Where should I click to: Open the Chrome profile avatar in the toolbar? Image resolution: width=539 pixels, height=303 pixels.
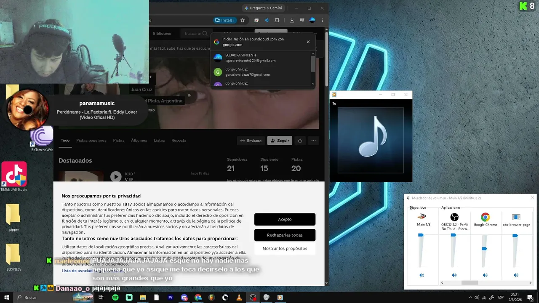point(312,20)
